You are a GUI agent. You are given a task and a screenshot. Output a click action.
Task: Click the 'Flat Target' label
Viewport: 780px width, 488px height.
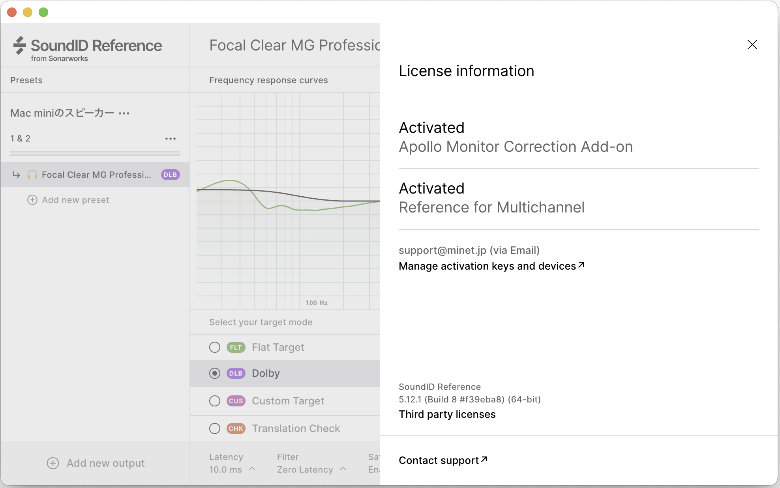click(278, 347)
